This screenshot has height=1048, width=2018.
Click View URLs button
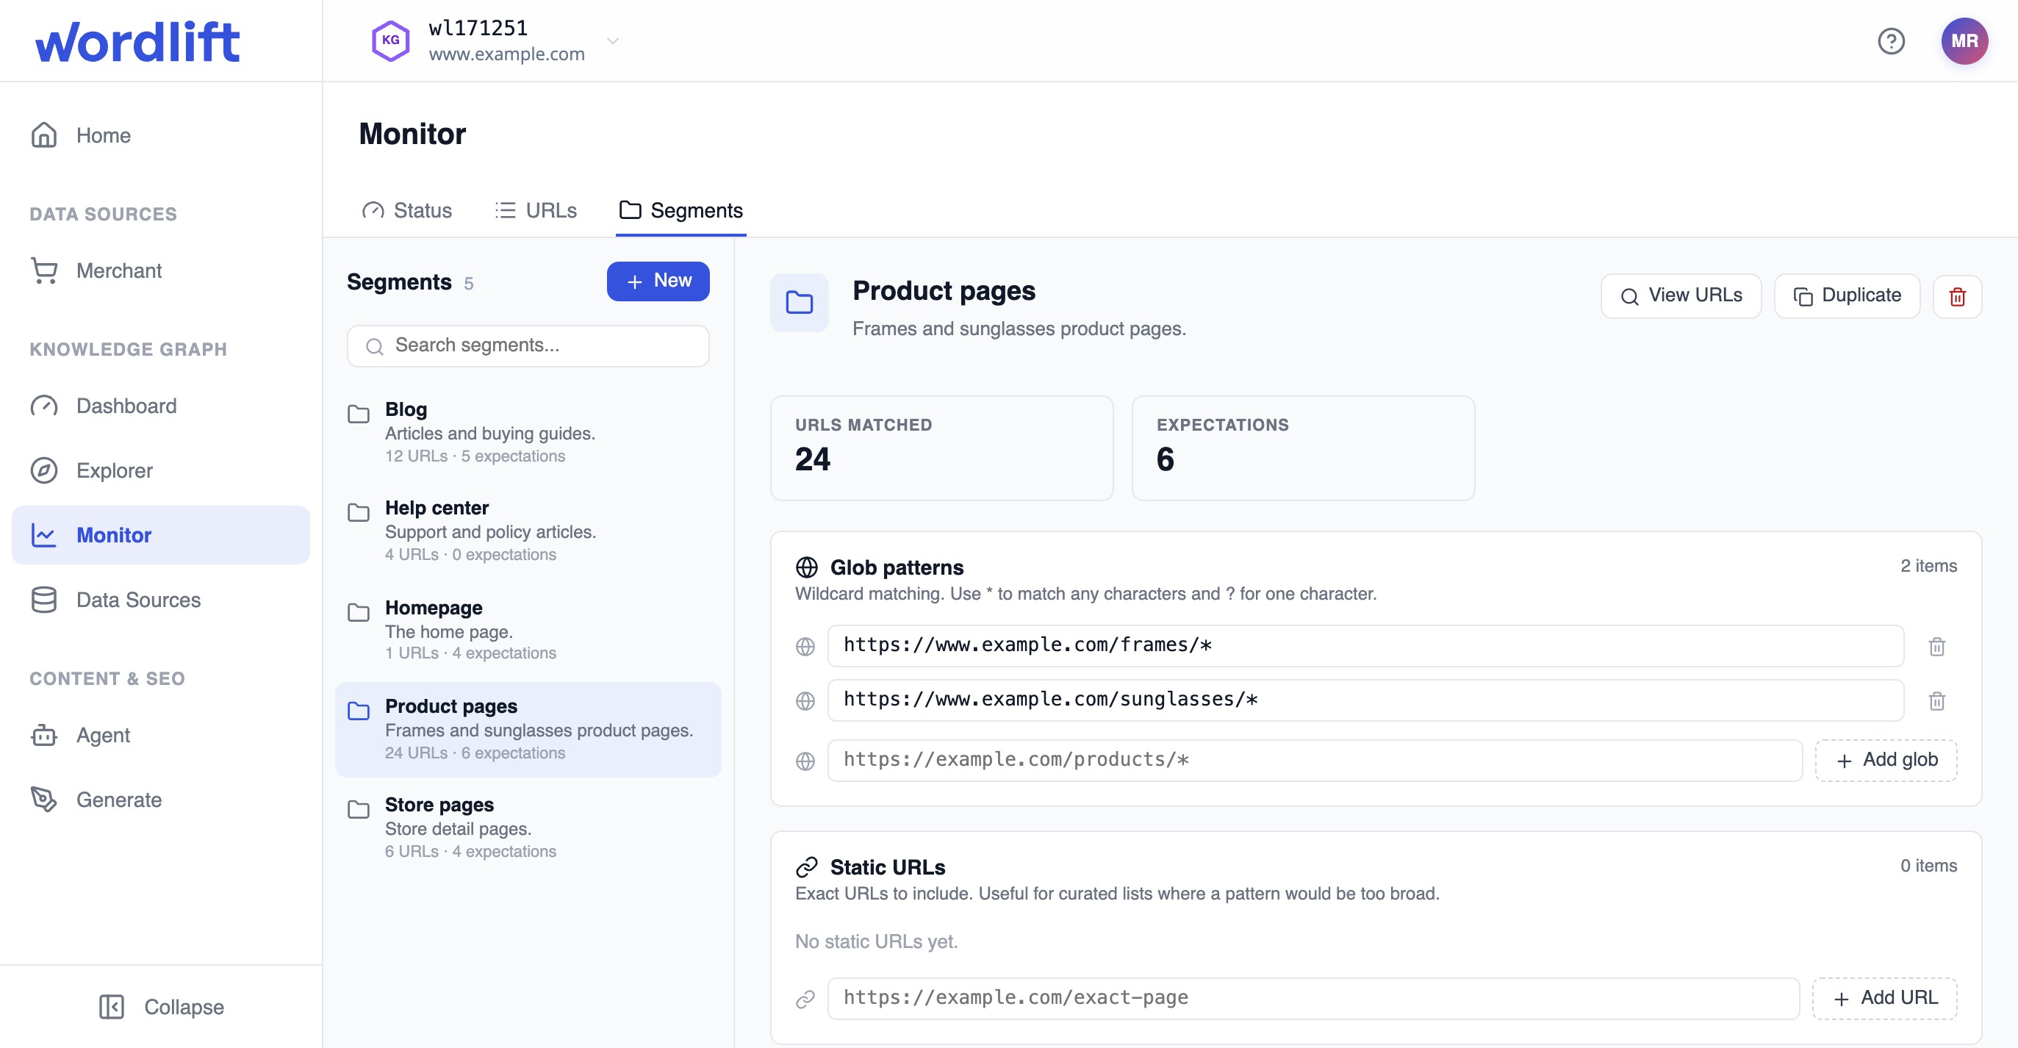(1681, 295)
